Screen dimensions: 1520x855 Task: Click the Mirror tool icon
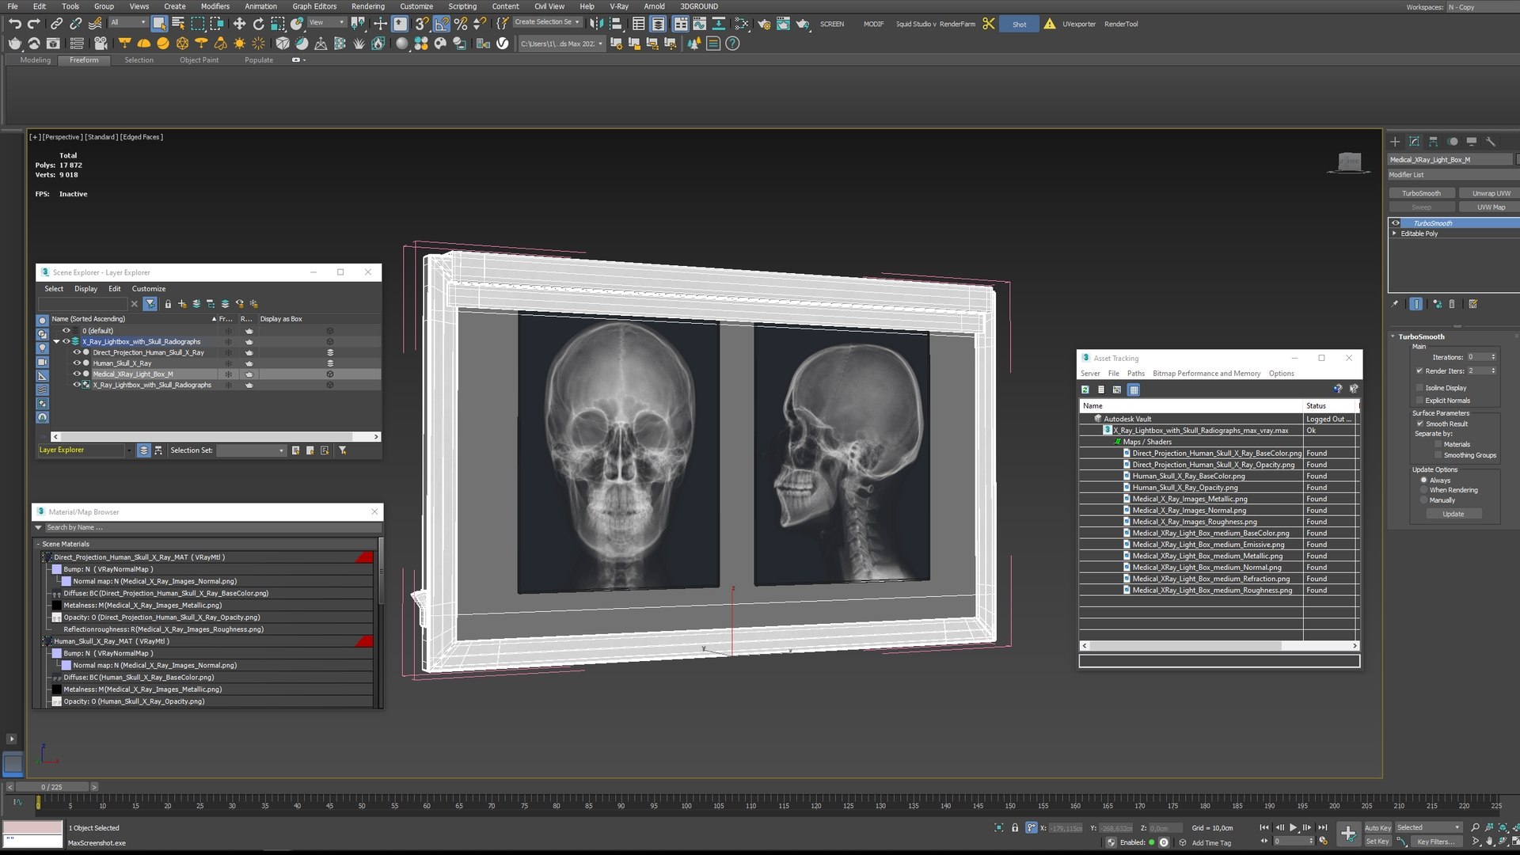pos(597,24)
